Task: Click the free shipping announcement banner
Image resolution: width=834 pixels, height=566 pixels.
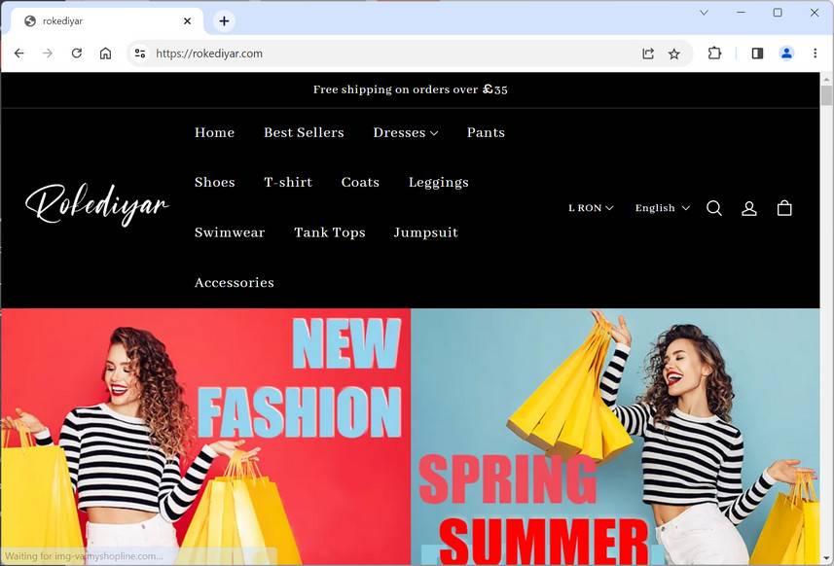Action: [x=407, y=89]
